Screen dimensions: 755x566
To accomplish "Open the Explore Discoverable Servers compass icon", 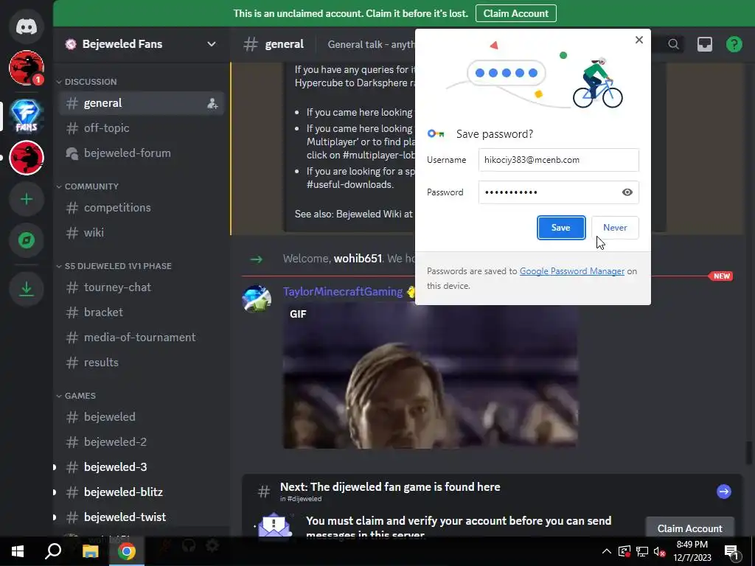I will [27, 240].
